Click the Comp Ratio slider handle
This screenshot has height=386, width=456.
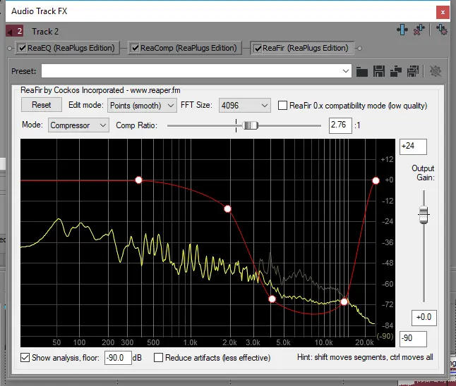251,125
